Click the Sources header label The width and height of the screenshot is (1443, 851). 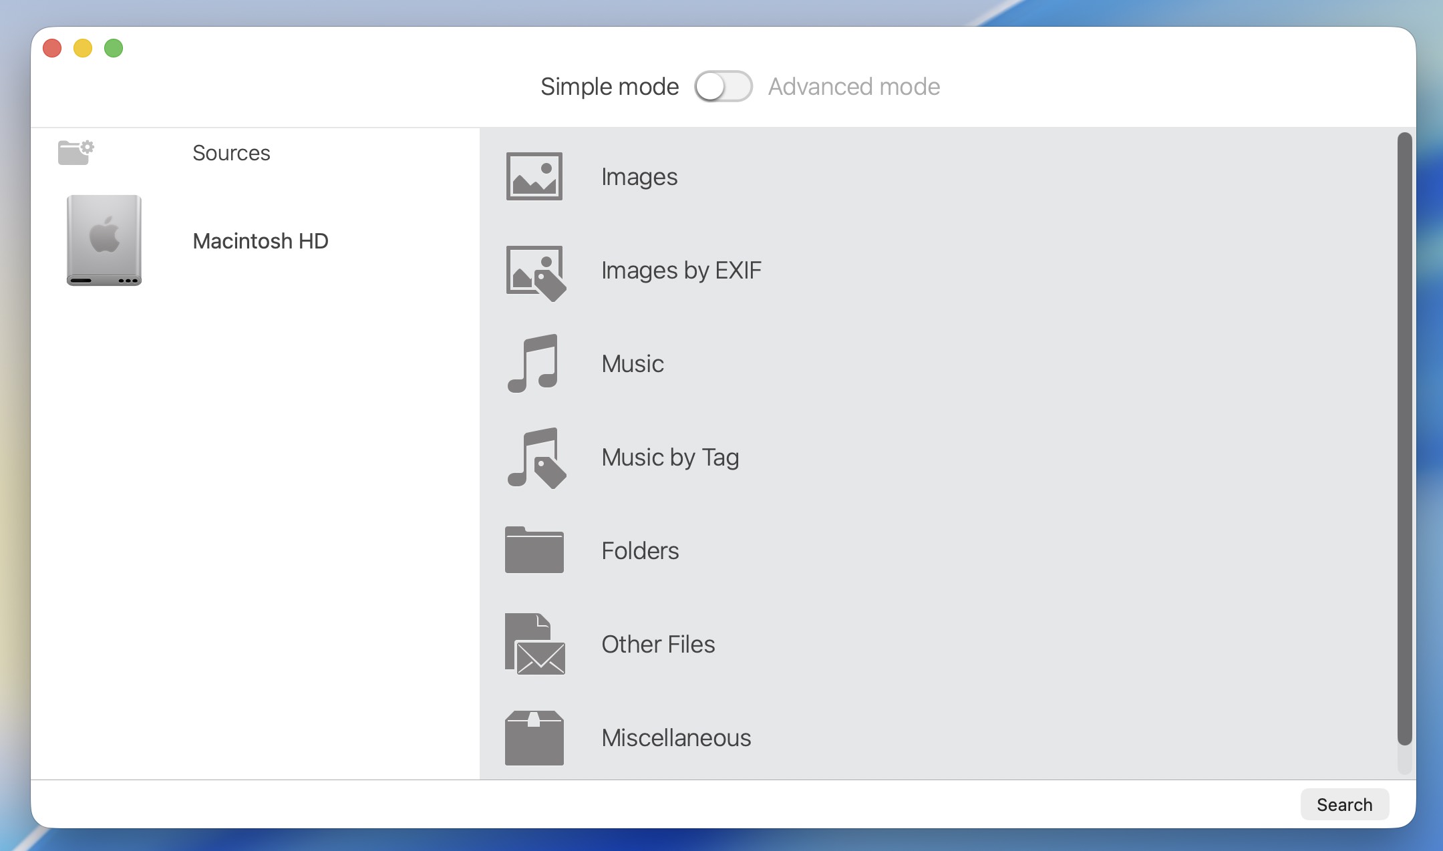click(231, 153)
